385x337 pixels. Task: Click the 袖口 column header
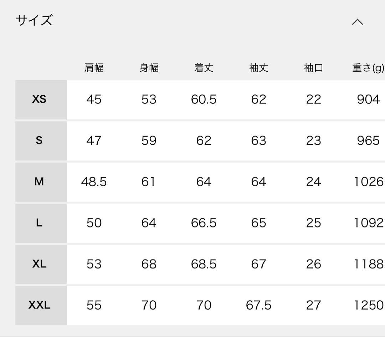click(x=313, y=68)
